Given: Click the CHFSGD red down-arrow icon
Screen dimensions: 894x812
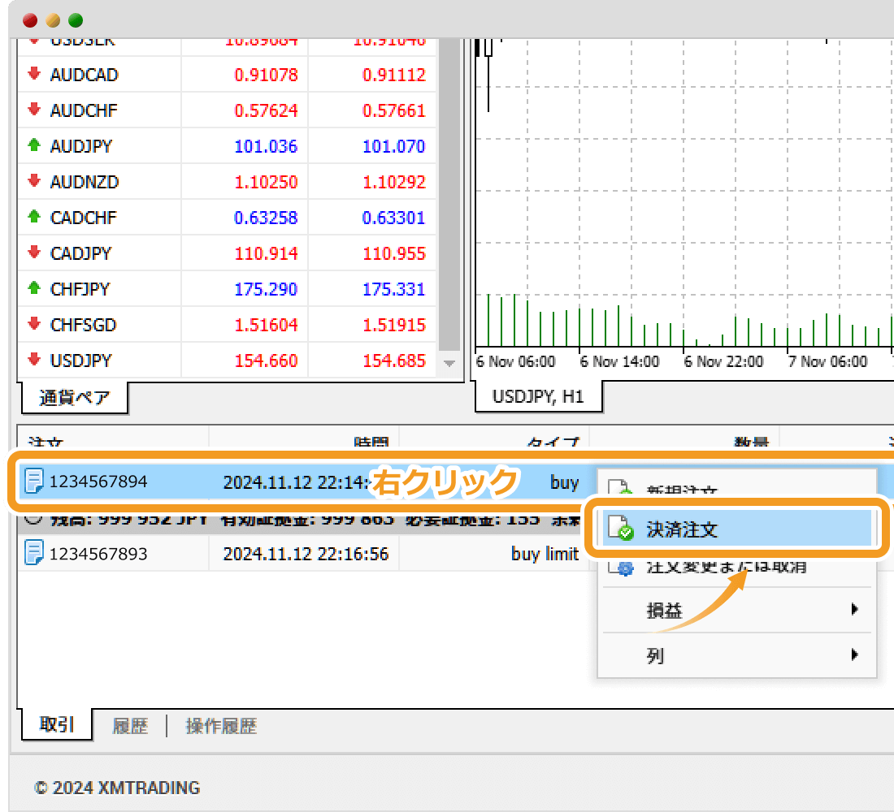Looking at the screenshot, I should (x=34, y=324).
